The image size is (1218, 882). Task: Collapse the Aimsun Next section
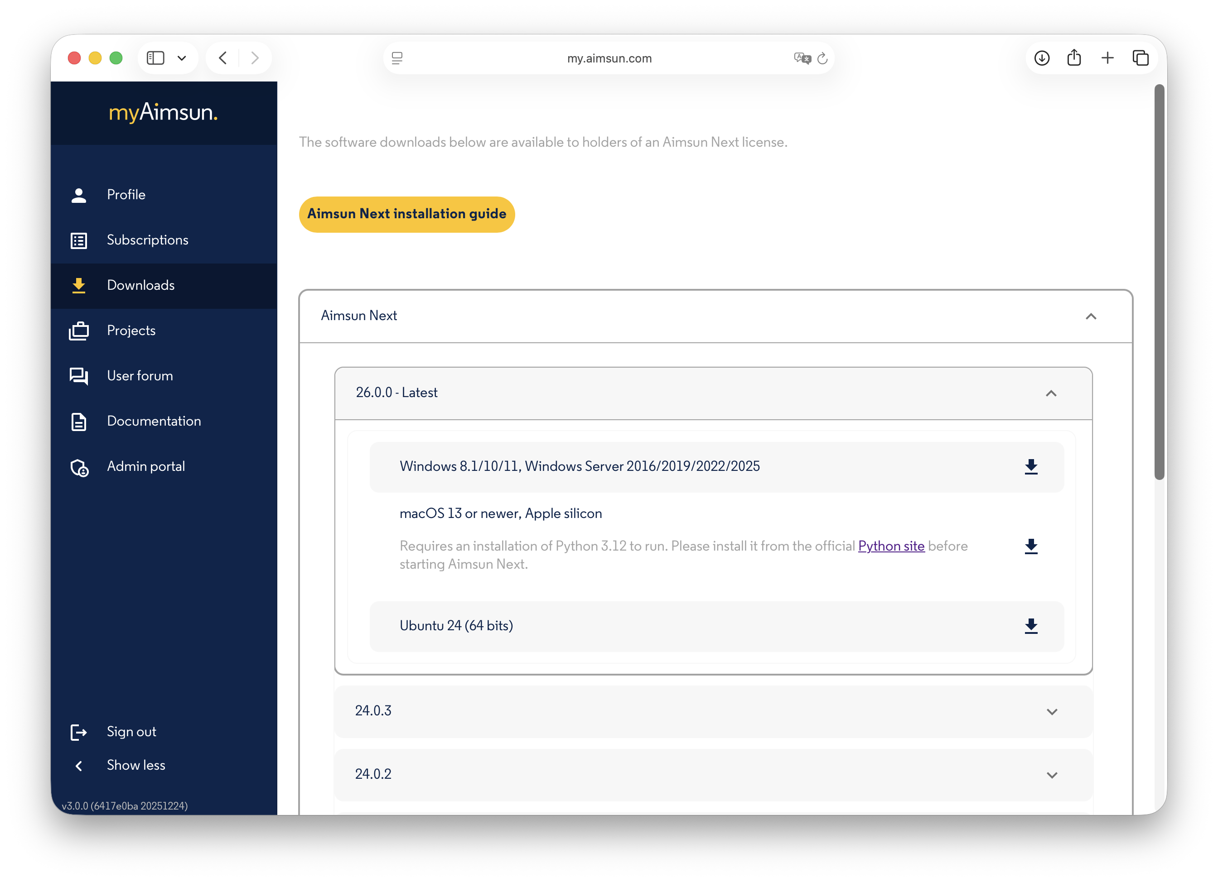pos(1090,316)
